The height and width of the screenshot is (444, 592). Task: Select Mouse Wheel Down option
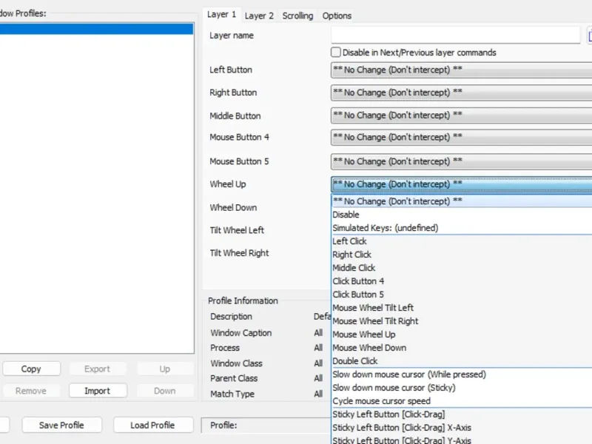tap(461, 348)
